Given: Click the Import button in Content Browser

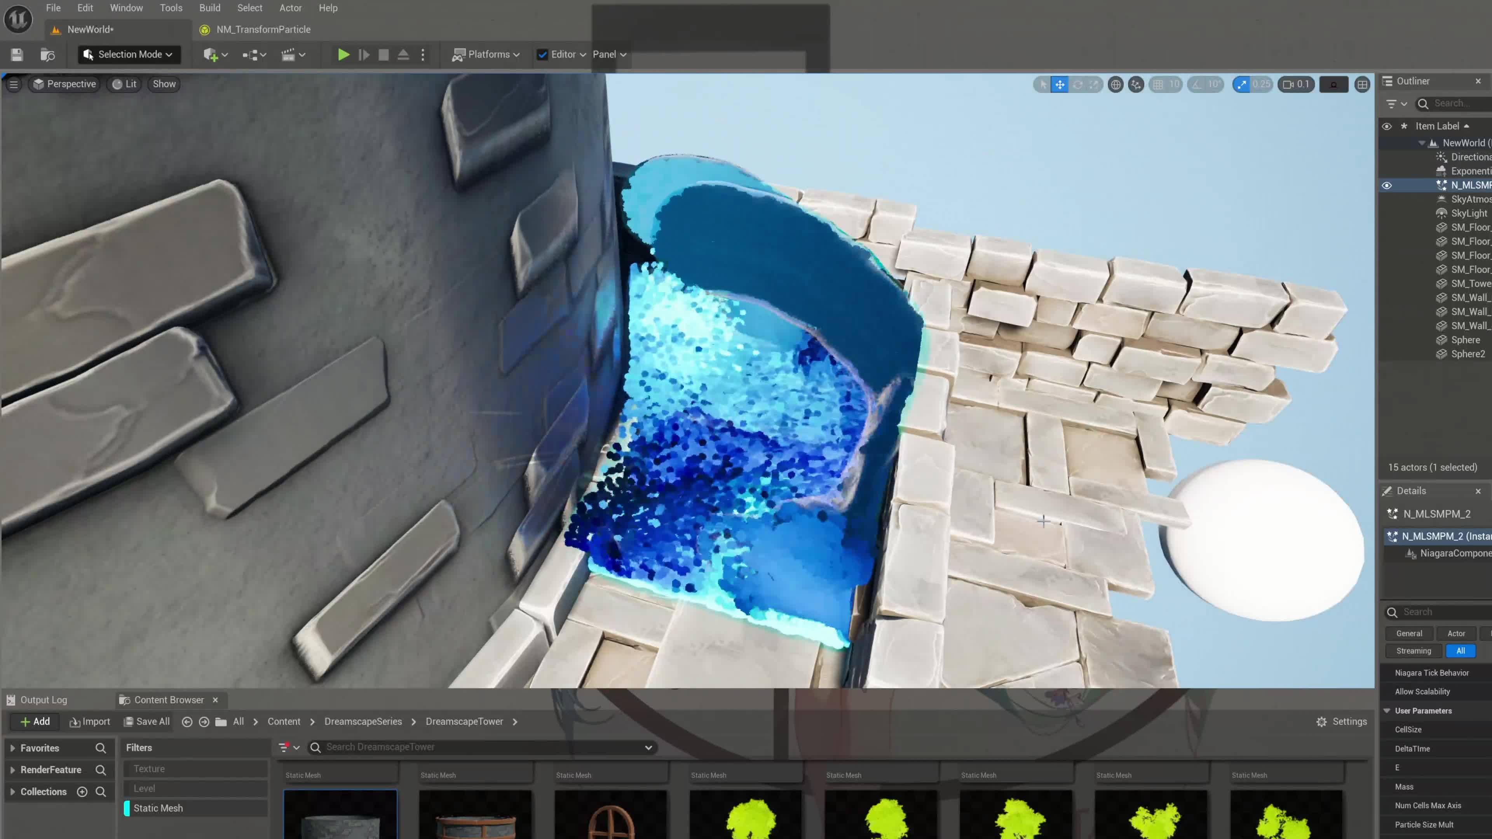Looking at the screenshot, I should pos(90,721).
